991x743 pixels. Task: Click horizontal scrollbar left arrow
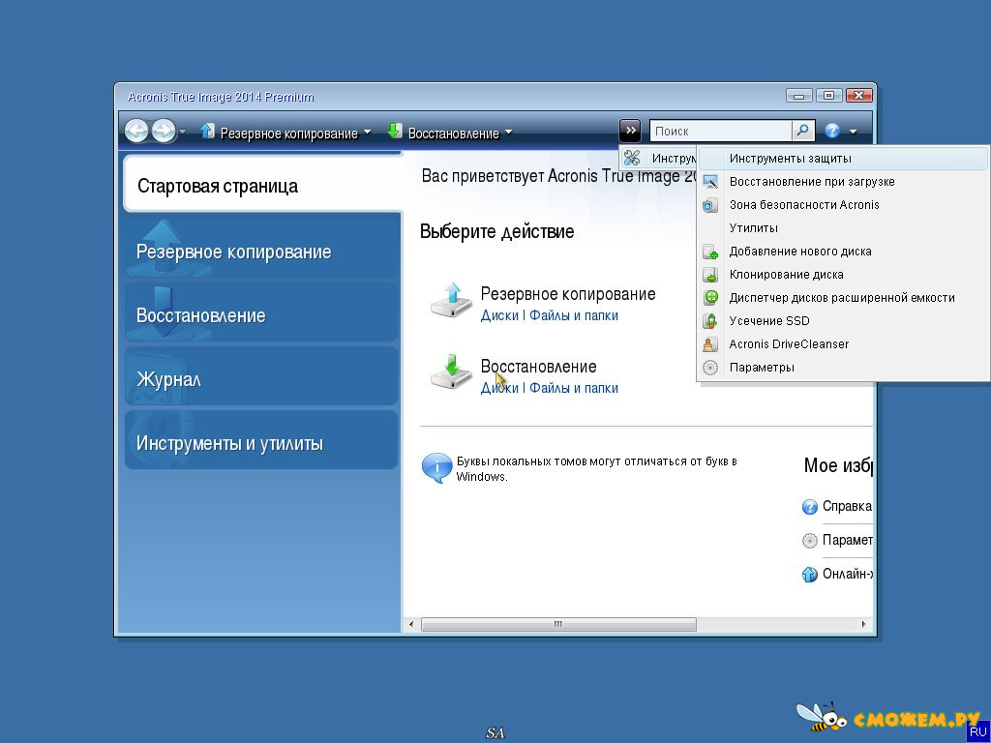click(x=411, y=624)
